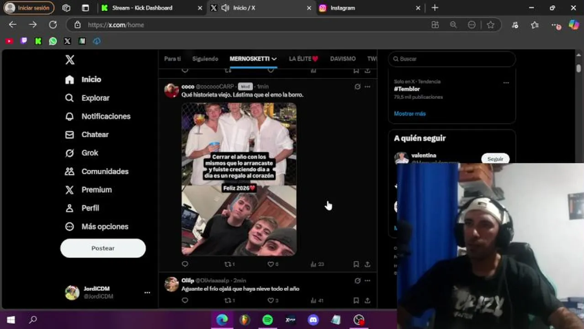Open coco's profile avatar
This screenshot has height=329, width=584.
click(x=172, y=90)
